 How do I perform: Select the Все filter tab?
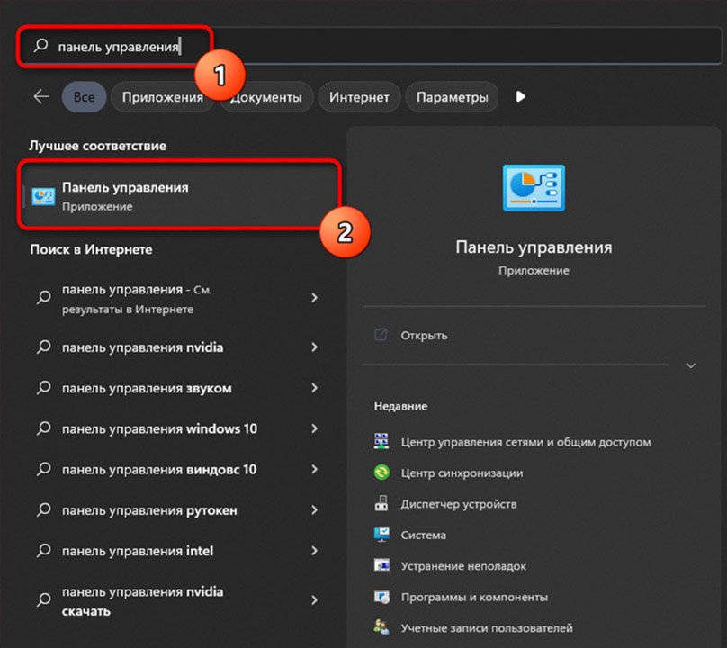[x=84, y=97]
